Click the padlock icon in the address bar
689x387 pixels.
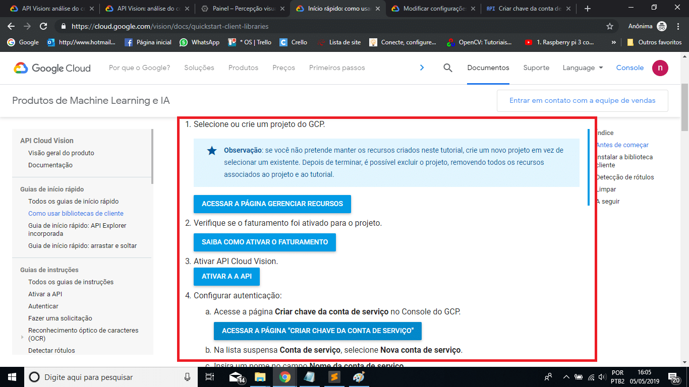[64, 26]
